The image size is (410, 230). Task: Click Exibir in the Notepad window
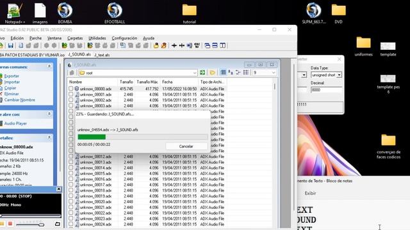pyautogui.click(x=310, y=193)
